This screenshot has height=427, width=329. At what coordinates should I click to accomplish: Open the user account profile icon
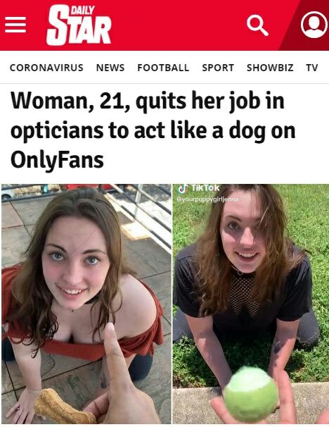(314, 25)
